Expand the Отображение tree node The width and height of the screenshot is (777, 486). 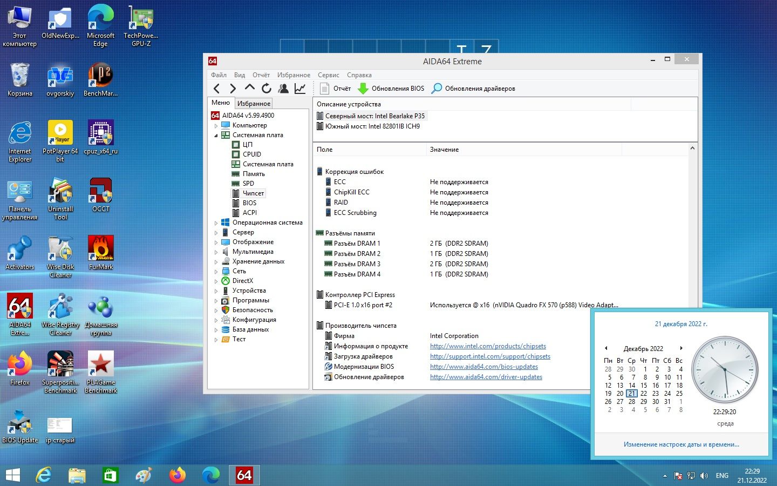click(x=216, y=242)
